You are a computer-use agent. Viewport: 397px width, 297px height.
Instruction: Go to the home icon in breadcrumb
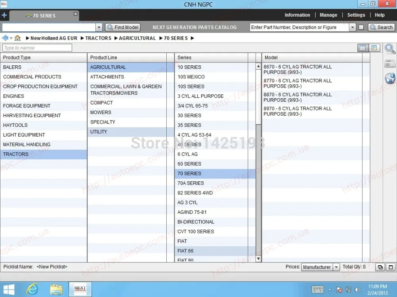coord(17,38)
